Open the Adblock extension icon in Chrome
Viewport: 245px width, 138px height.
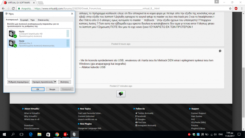(x=236, y=9)
